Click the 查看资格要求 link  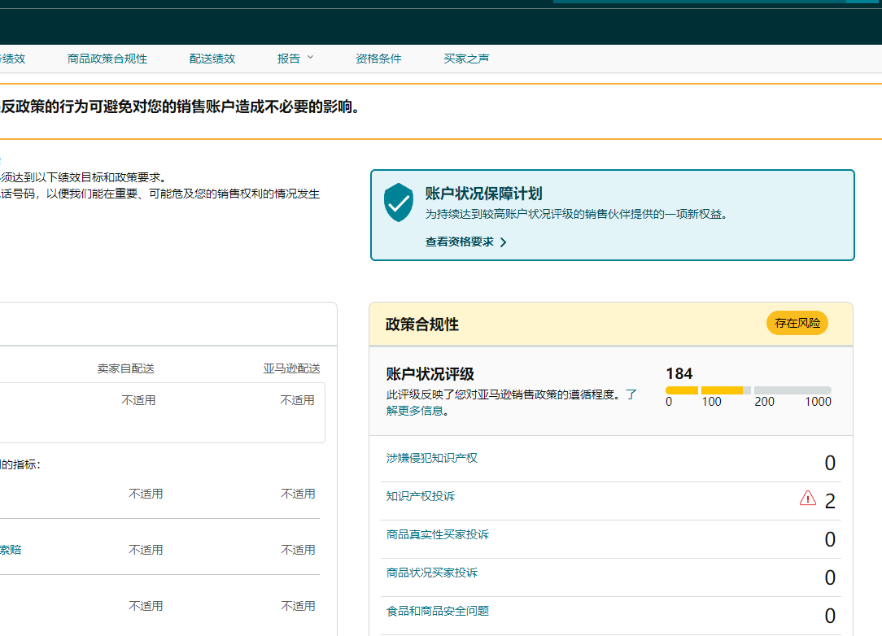(x=460, y=242)
